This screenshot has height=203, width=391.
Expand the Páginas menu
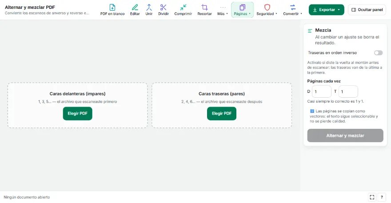tap(242, 10)
